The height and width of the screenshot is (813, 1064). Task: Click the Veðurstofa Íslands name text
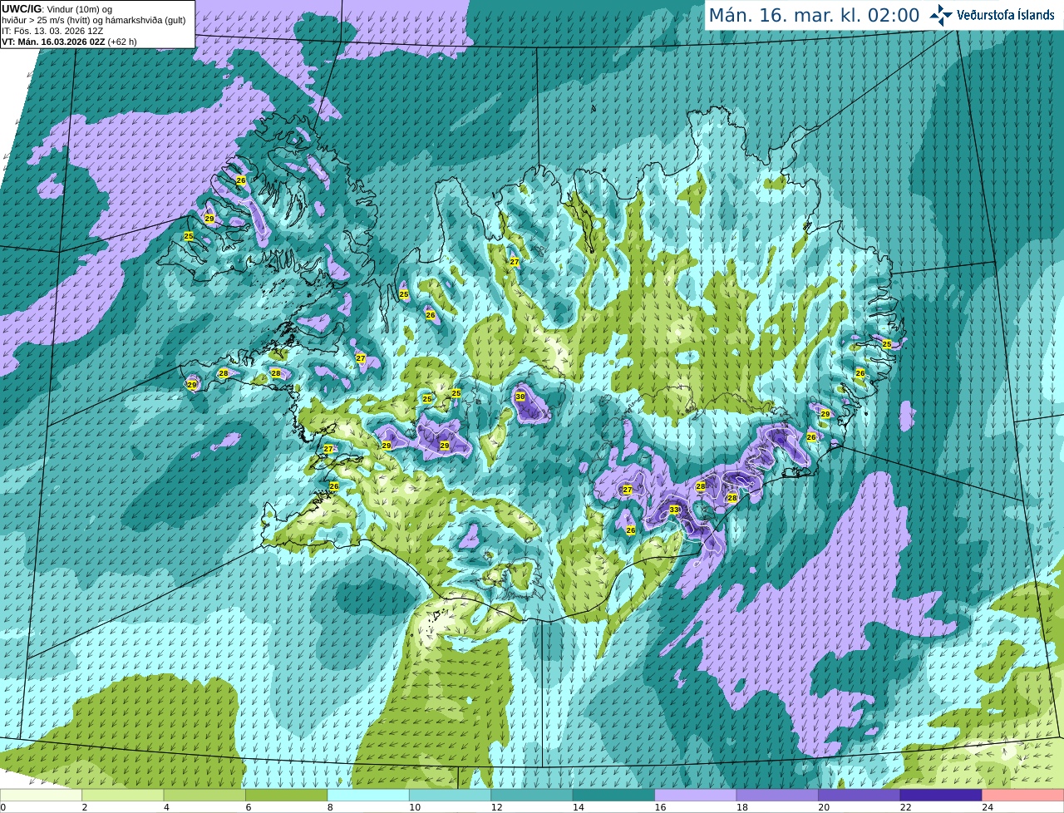tap(1005, 15)
